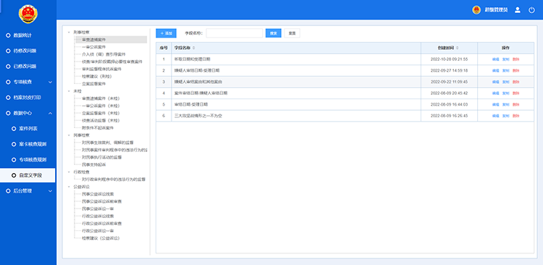Sort by 字段名称 column sort arrows
The width and height of the screenshot is (543, 265).
tap(193, 48)
